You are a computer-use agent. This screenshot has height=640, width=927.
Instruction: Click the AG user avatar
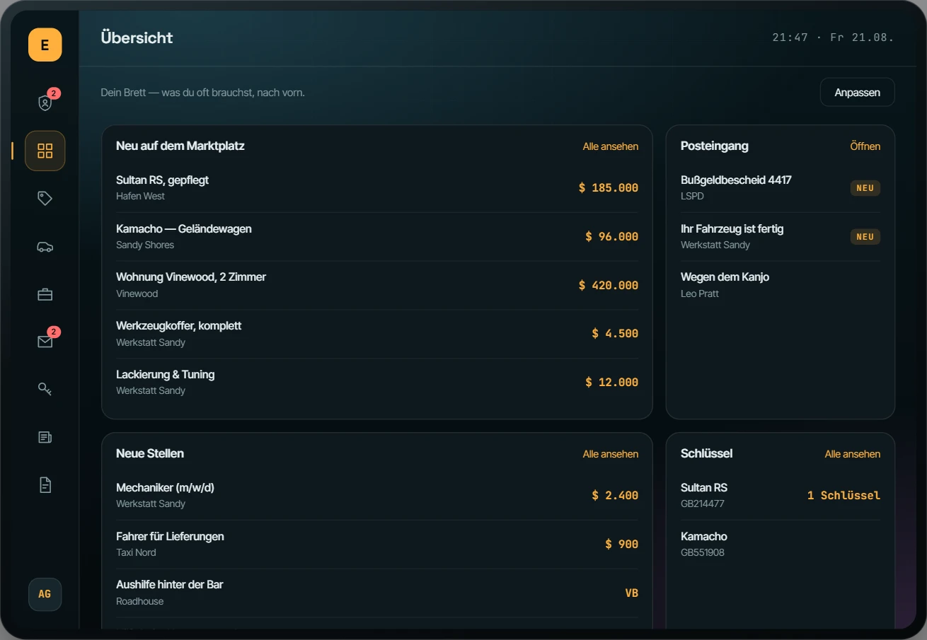click(x=45, y=594)
